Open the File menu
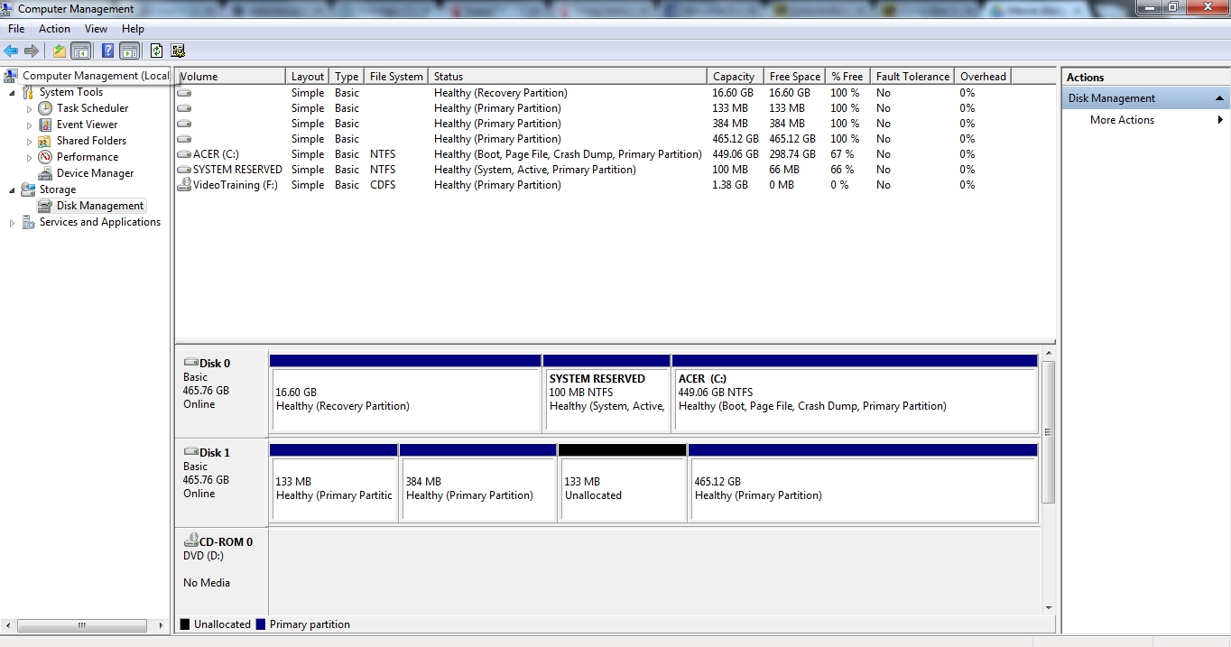This screenshot has height=647, width=1231. click(x=16, y=29)
